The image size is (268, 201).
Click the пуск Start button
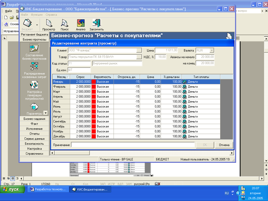tap(11, 189)
